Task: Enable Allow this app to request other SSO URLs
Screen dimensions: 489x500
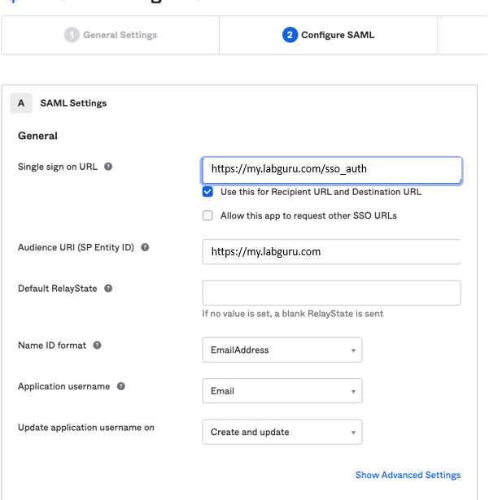Action: 207,215
